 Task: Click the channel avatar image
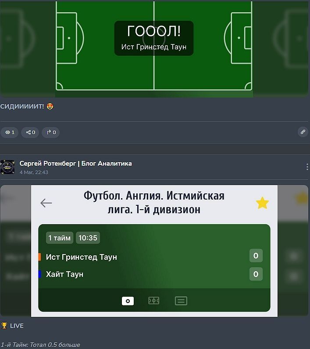point(7,167)
